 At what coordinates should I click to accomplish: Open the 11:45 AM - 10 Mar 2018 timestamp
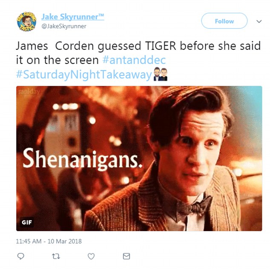point(49,241)
